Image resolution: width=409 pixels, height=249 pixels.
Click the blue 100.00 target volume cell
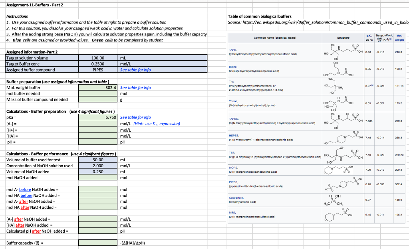pyautogui.click(x=98, y=58)
